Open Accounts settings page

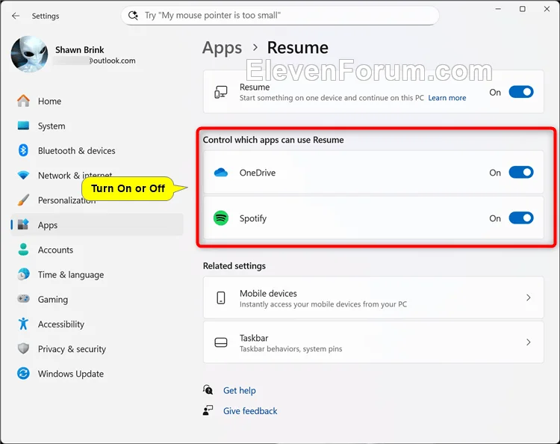[x=97, y=250]
